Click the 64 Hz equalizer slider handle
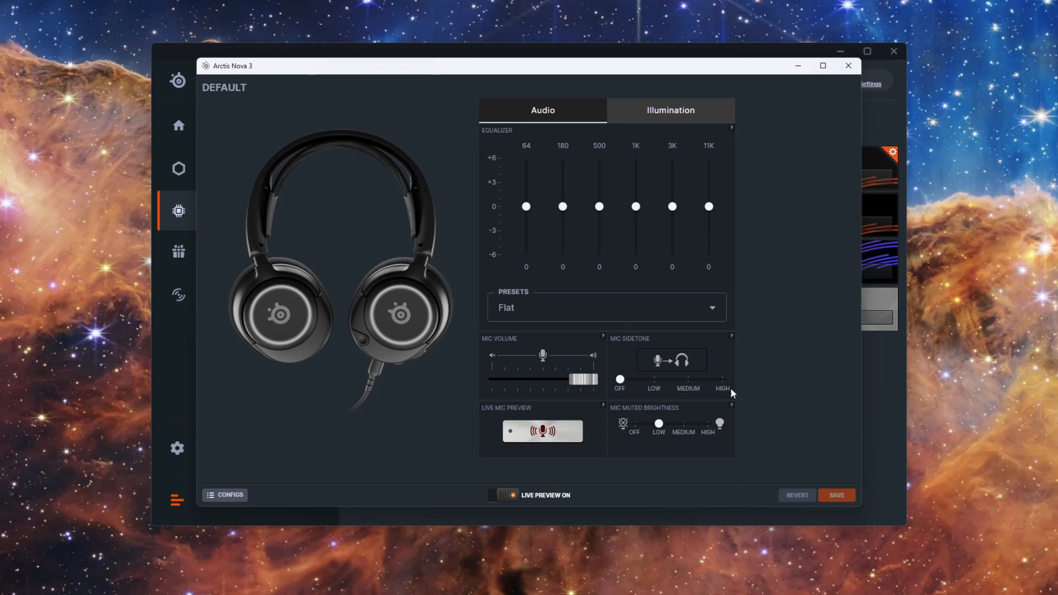Viewport: 1058px width, 595px height. pyautogui.click(x=526, y=206)
